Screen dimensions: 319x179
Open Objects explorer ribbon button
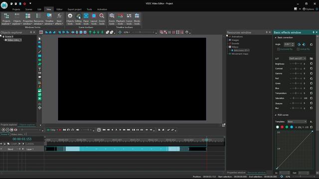click(x=17, y=19)
